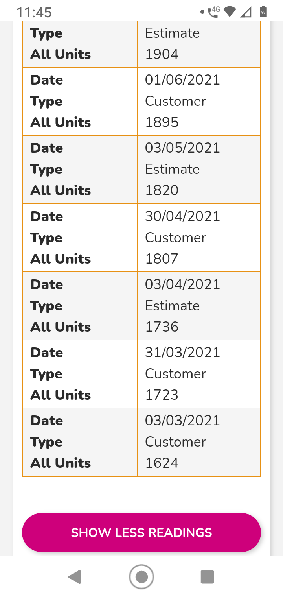Tap the 1736 units reading value
283x598 pixels.
click(162, 327)
